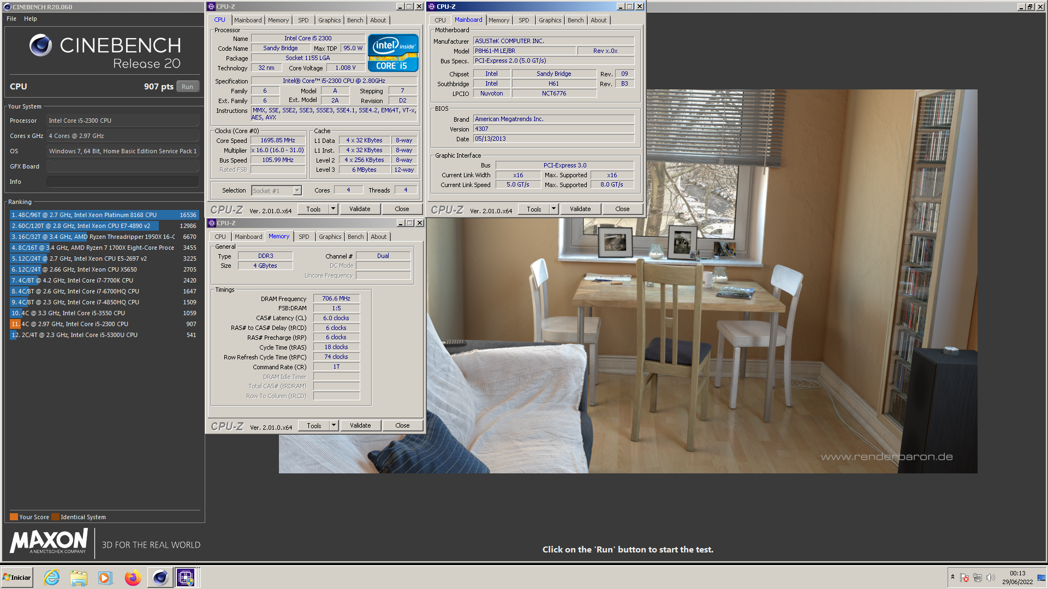This screenshot has height=589, width=1048.
Task: Switch to SPD tab in CPU-Z CPU window
Action: point(303,20)
